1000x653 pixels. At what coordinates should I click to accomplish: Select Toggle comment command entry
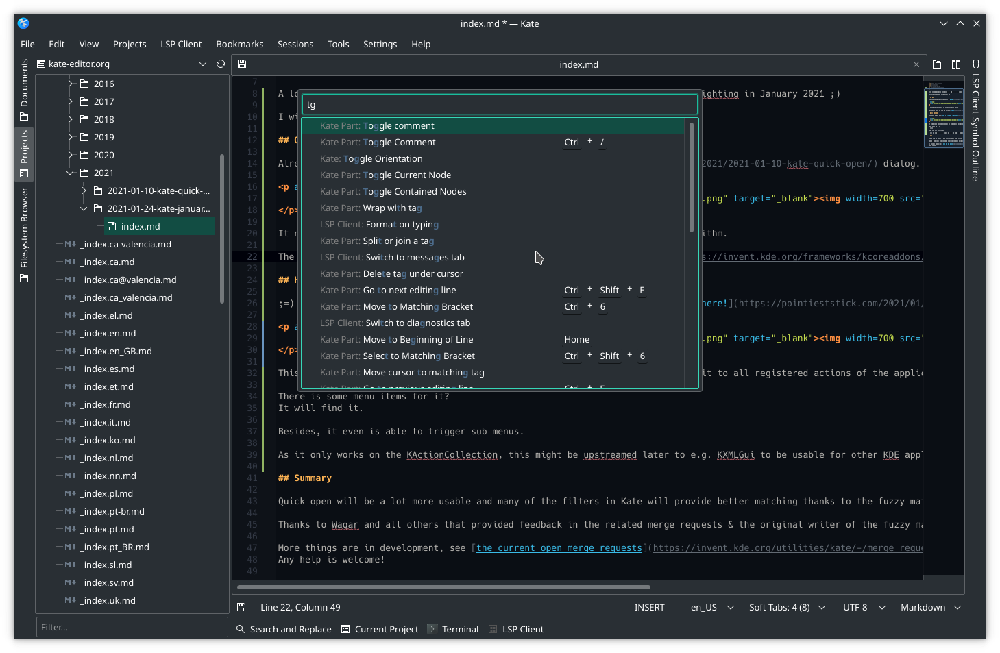493,125
